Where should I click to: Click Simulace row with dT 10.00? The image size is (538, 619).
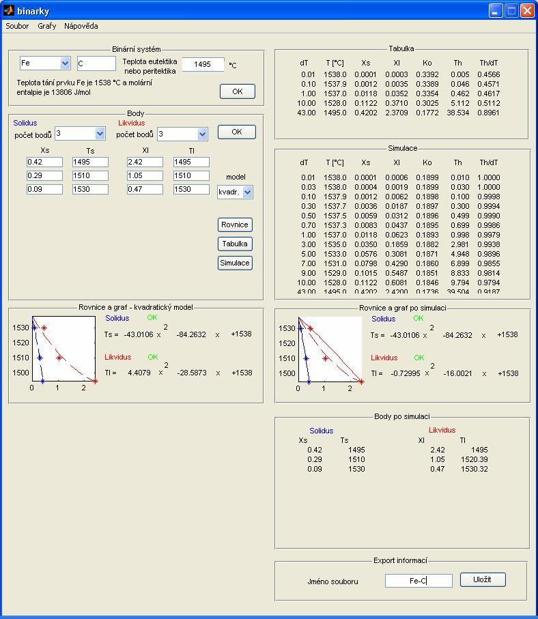pos(398,283)
